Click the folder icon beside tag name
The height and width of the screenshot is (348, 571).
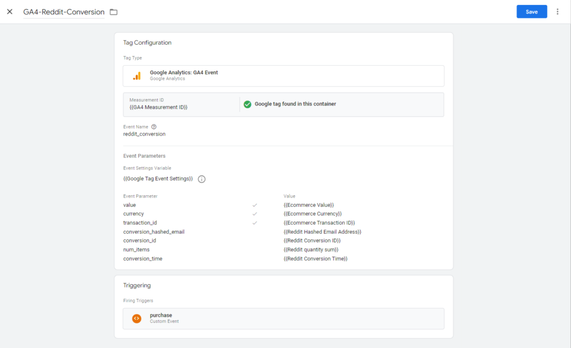[114, 12]
